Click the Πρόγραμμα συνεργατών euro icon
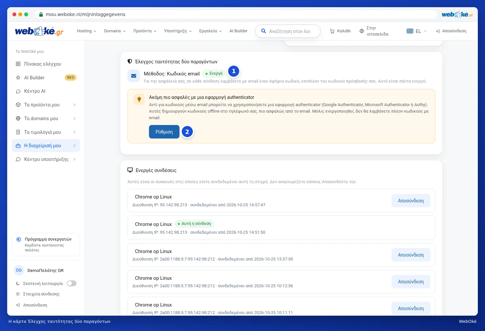Screen dimensions: 485x331 19,239
